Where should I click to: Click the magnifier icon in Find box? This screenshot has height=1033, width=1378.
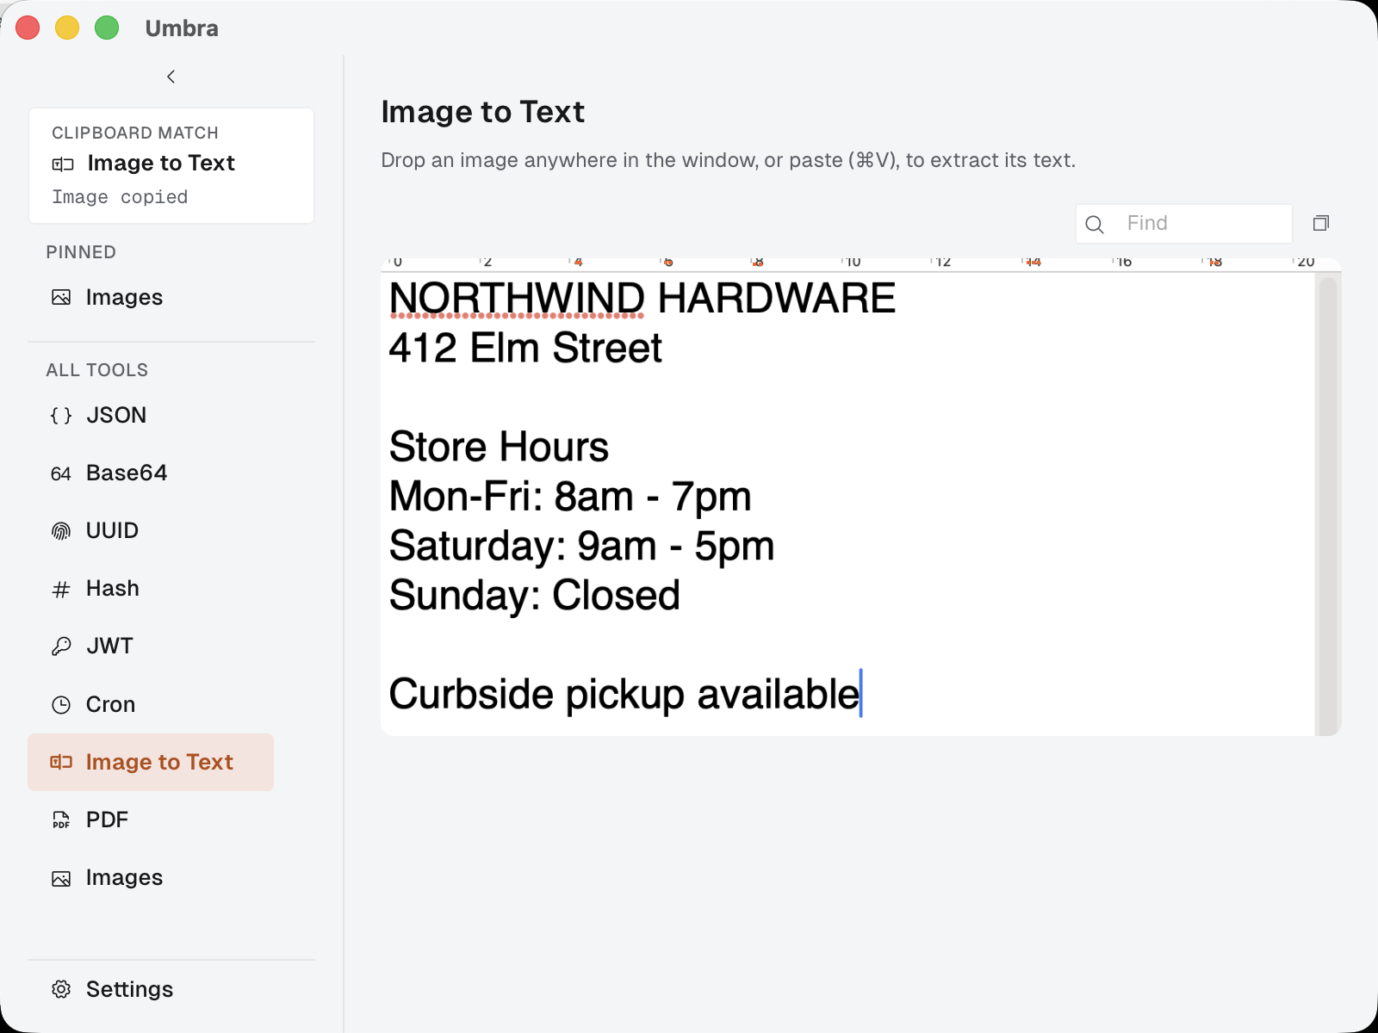click(1095, 225)
